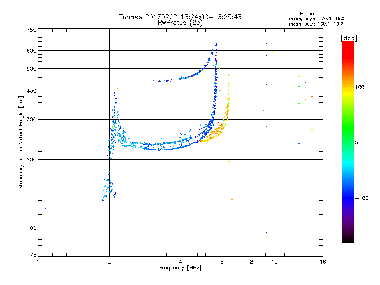Click the y-axis '500' tick label
The image size is (380, 285).
pos(31,69)
